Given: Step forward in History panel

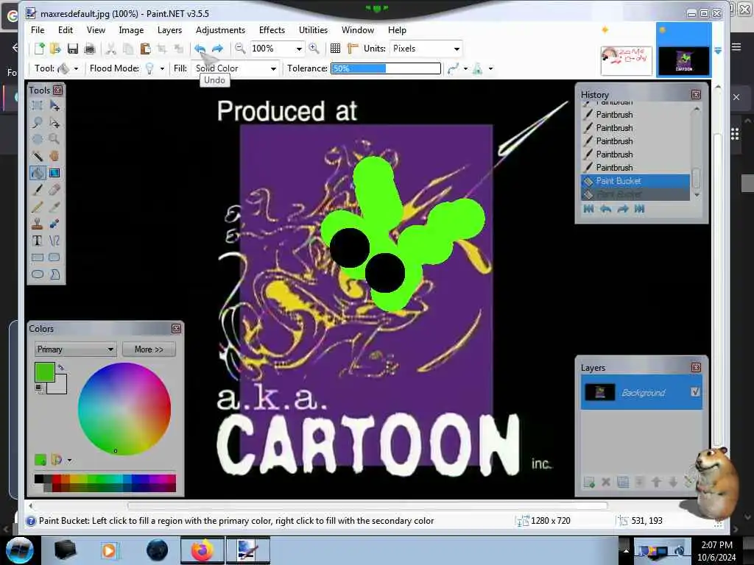Looking at the screenshot, I should (623, 209).
